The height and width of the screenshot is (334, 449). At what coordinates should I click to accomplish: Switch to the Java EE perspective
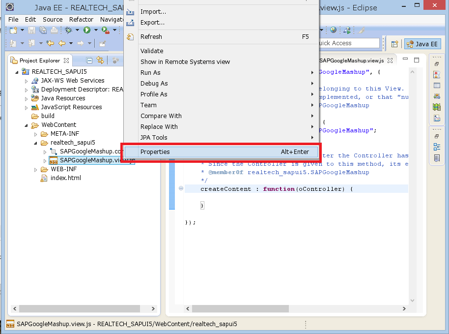[x=422, y=44]
